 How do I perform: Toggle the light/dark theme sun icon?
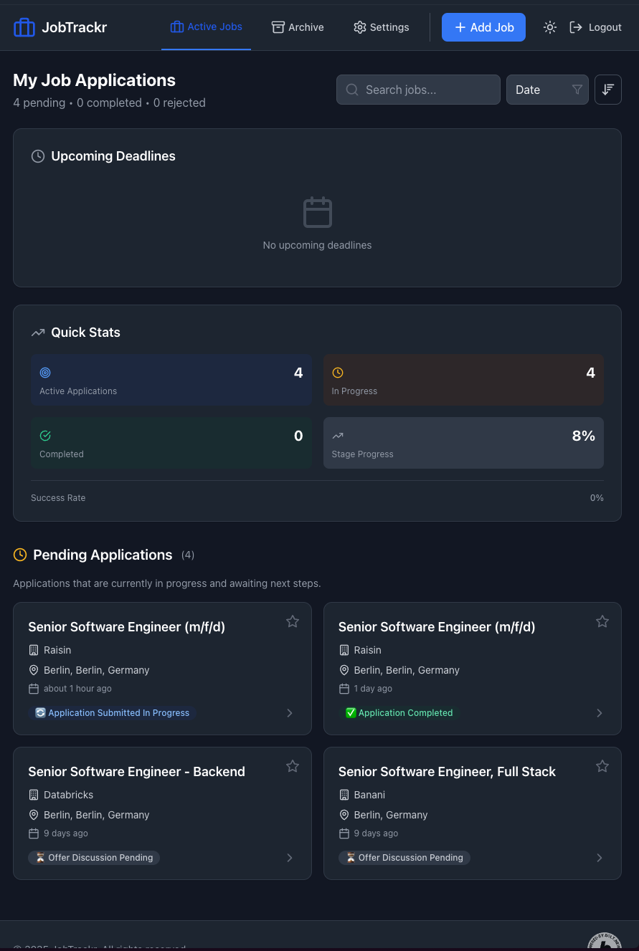click(550, 27)
